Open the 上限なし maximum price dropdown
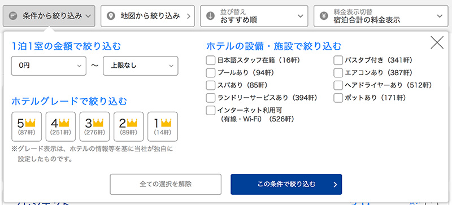452x205 pixels. 141,66
